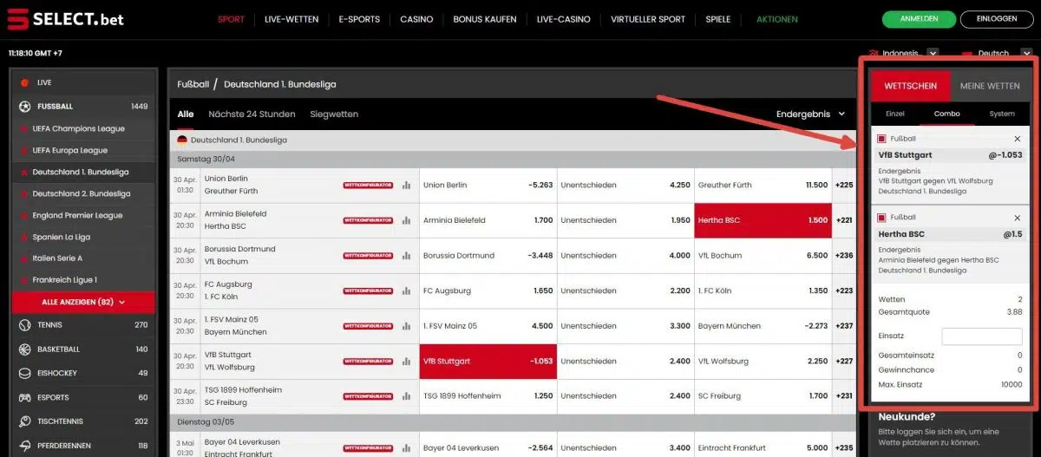Screen dimensions: 1041x457
Task: Click the Anmelden button
Action: pos(919,19)
